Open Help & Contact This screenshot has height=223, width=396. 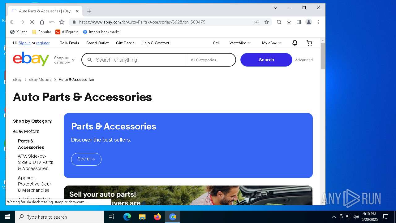point(155,43)
